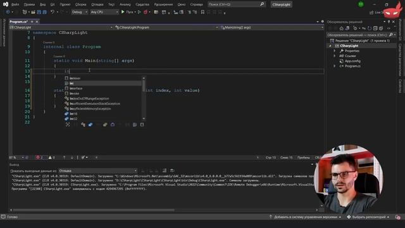
Task: Click the Save All icon
Action: 45,12
